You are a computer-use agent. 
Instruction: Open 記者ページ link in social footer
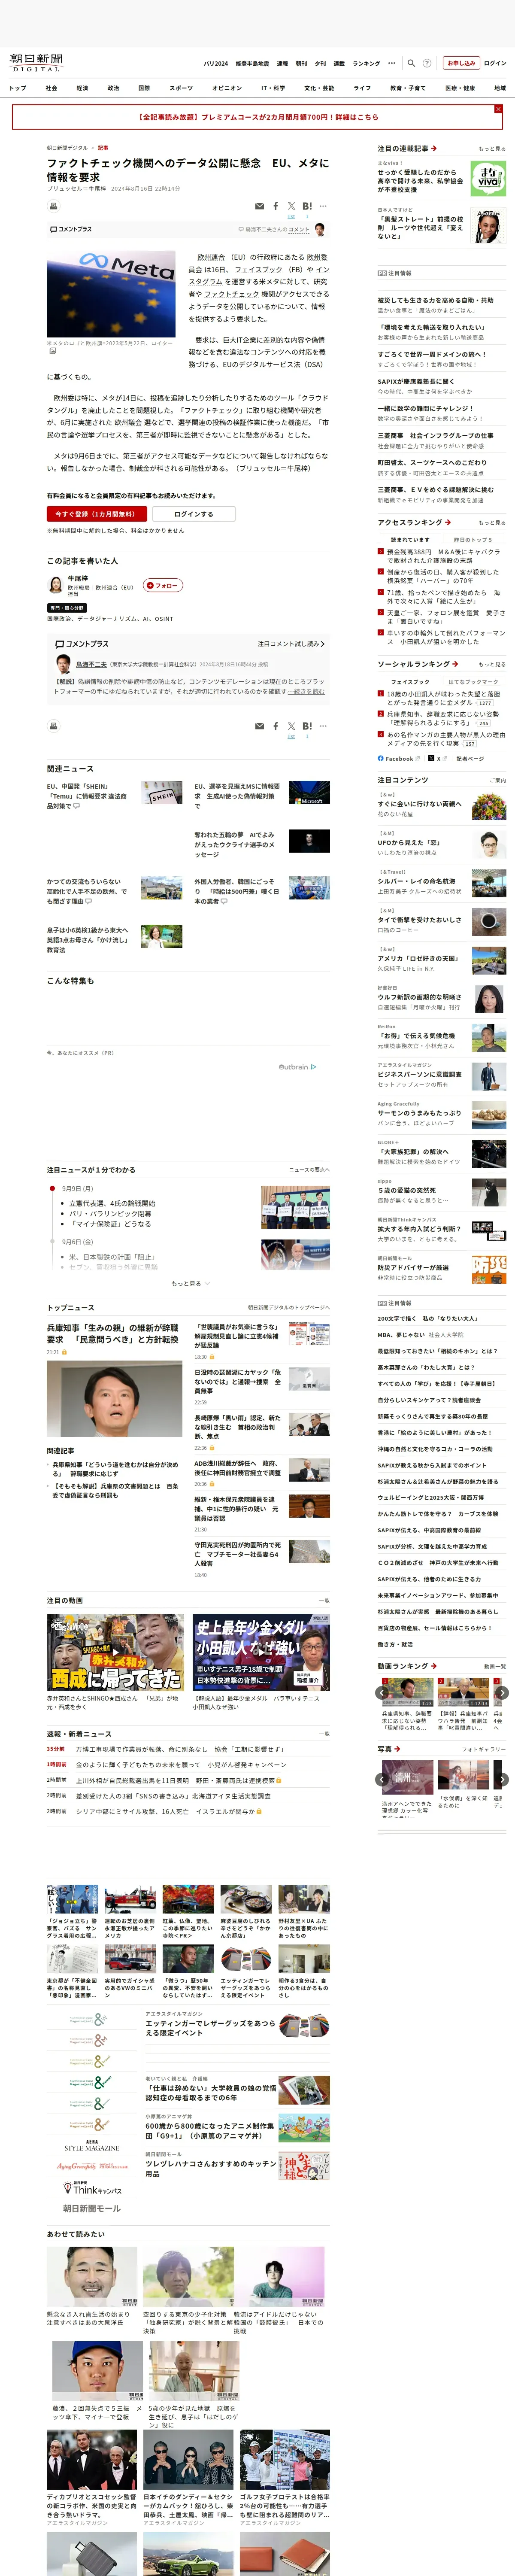(x=470, y=758)
